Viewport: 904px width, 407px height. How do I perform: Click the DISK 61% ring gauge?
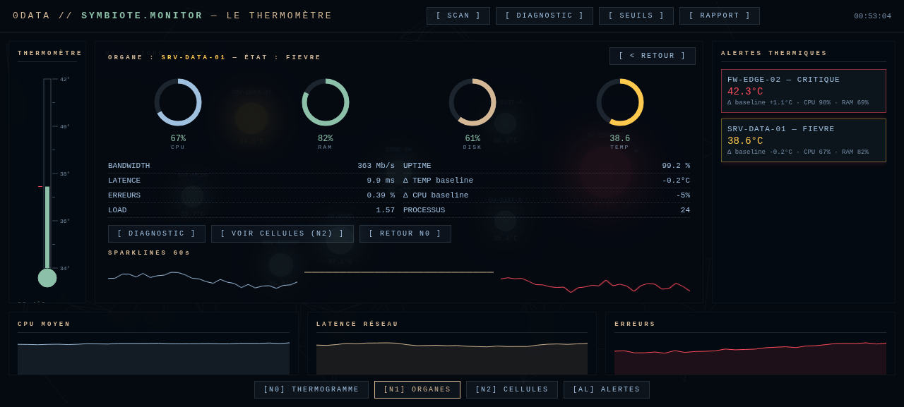(x=472, y=102)
